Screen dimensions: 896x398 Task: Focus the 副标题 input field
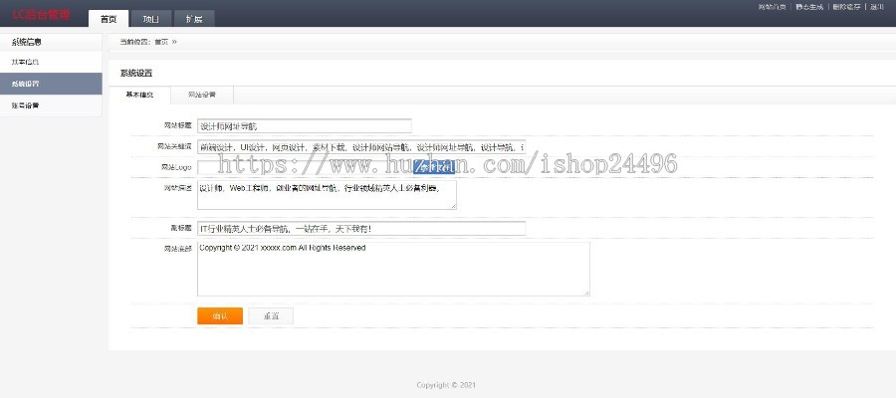point(361,229)
